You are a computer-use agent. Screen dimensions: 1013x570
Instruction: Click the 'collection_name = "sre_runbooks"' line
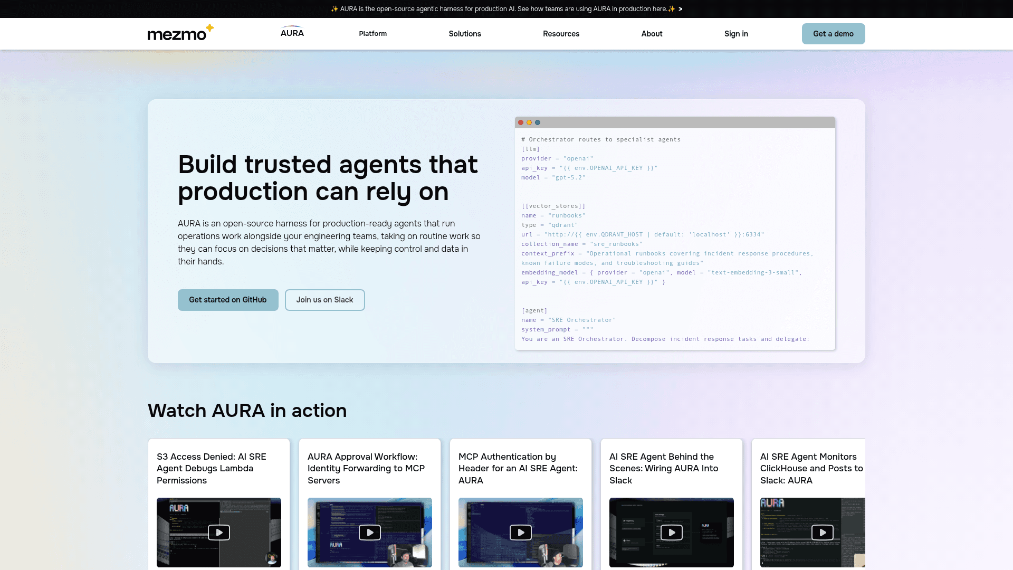582,244
